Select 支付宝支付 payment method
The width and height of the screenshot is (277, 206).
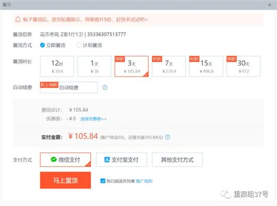point(121,159)
